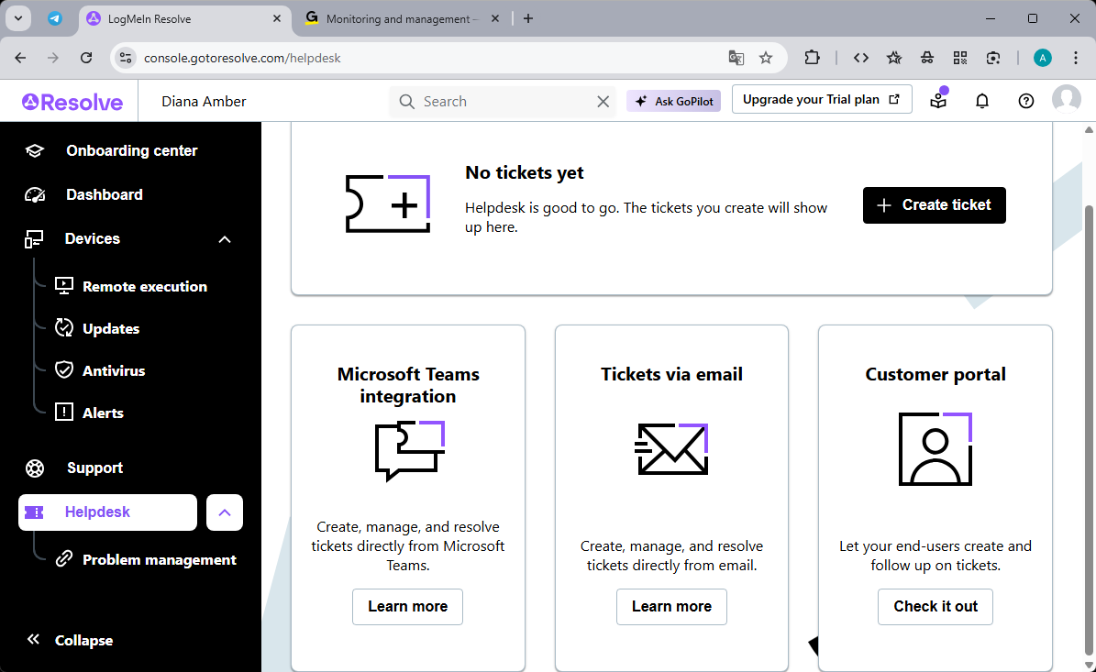Screen dimensions: 1096x672
Task: Ask GoPilot a question
Action: click(x=673, y=101)
